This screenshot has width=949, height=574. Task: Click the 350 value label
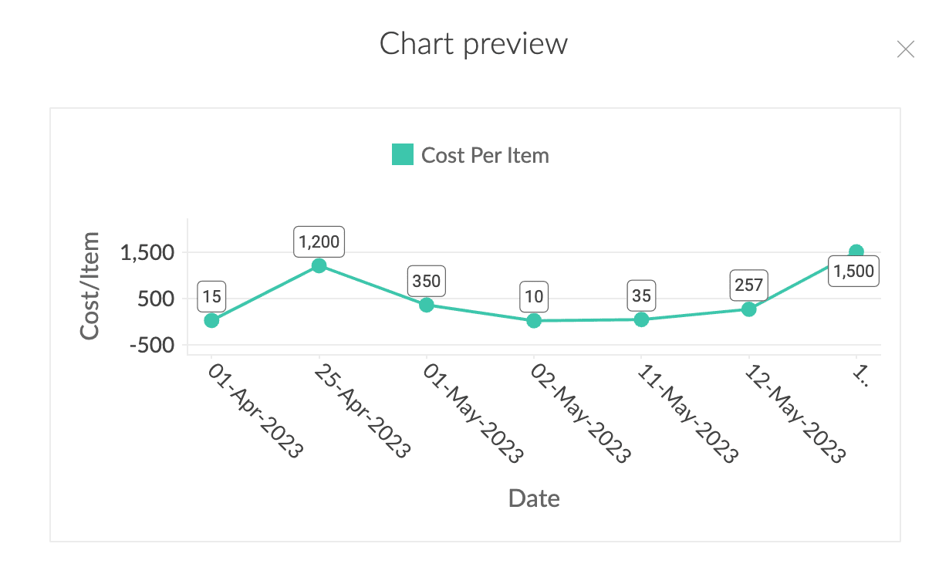[x=427, y=281]
